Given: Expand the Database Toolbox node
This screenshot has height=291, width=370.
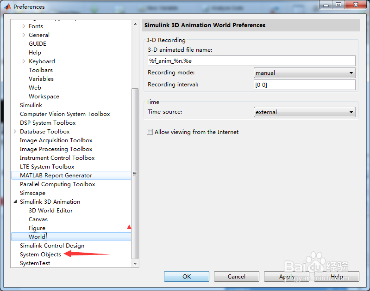Looking at the screenshot, I should [x=15, y=131].
